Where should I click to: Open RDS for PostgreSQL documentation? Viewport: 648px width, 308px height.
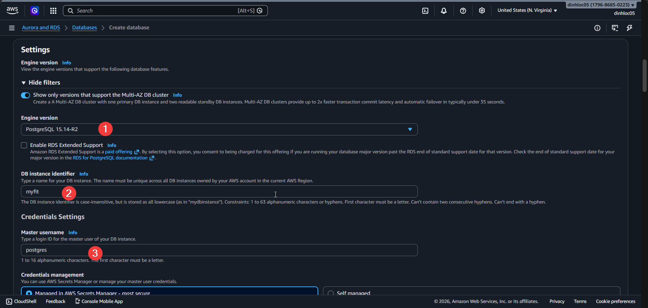click(110, 158)
